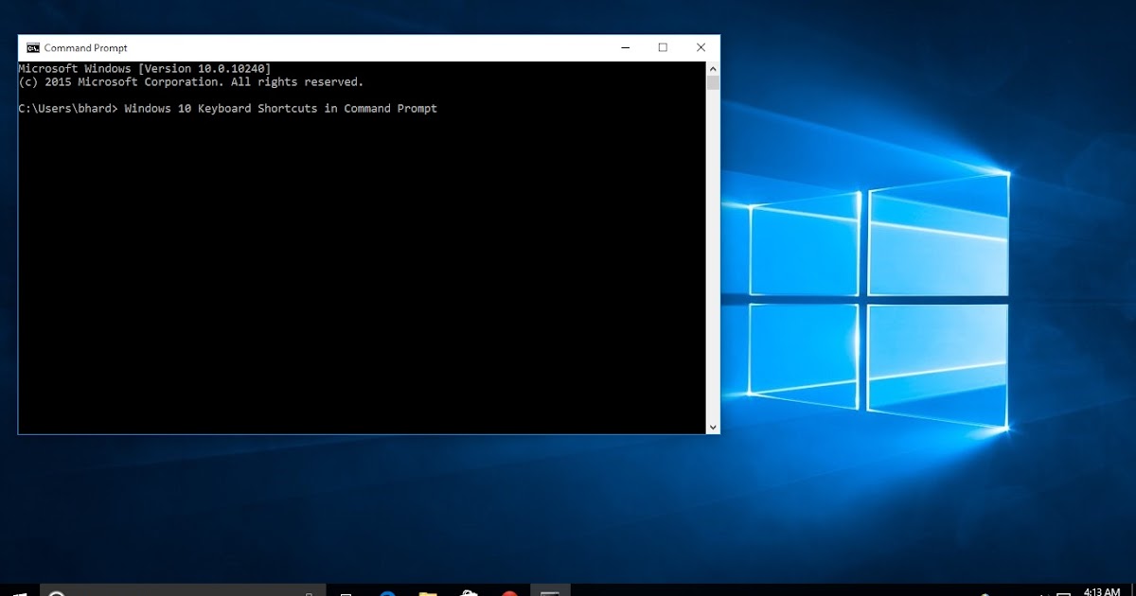
Task: Click Show Desktop at the taskbar's far right
Action: [x=1133, y=590]
